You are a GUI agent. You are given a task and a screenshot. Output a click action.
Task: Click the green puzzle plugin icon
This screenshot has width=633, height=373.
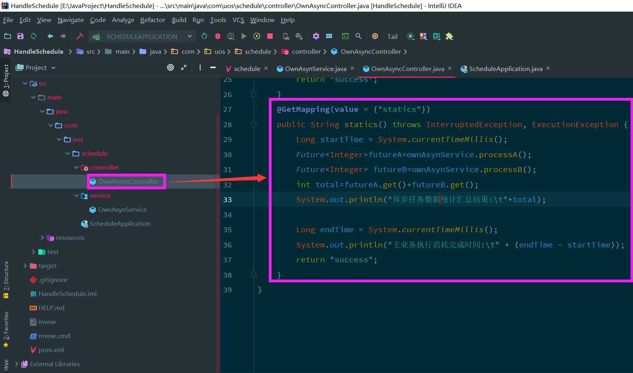tap(449, 36)
